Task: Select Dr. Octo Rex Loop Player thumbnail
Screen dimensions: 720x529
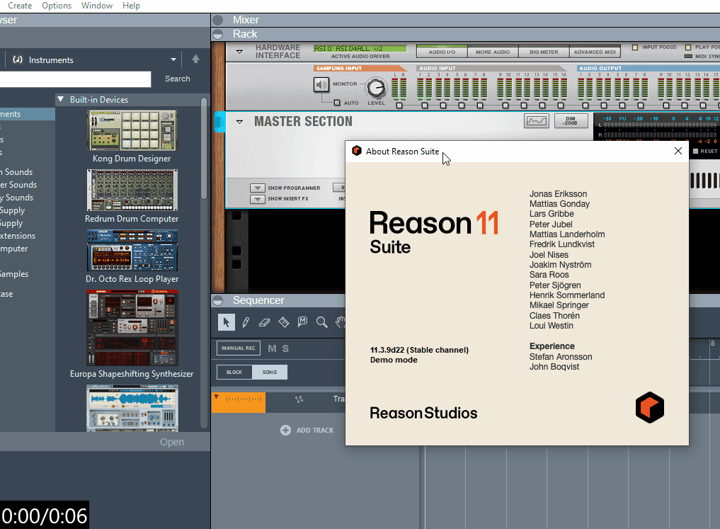Action: coord(132,250)
